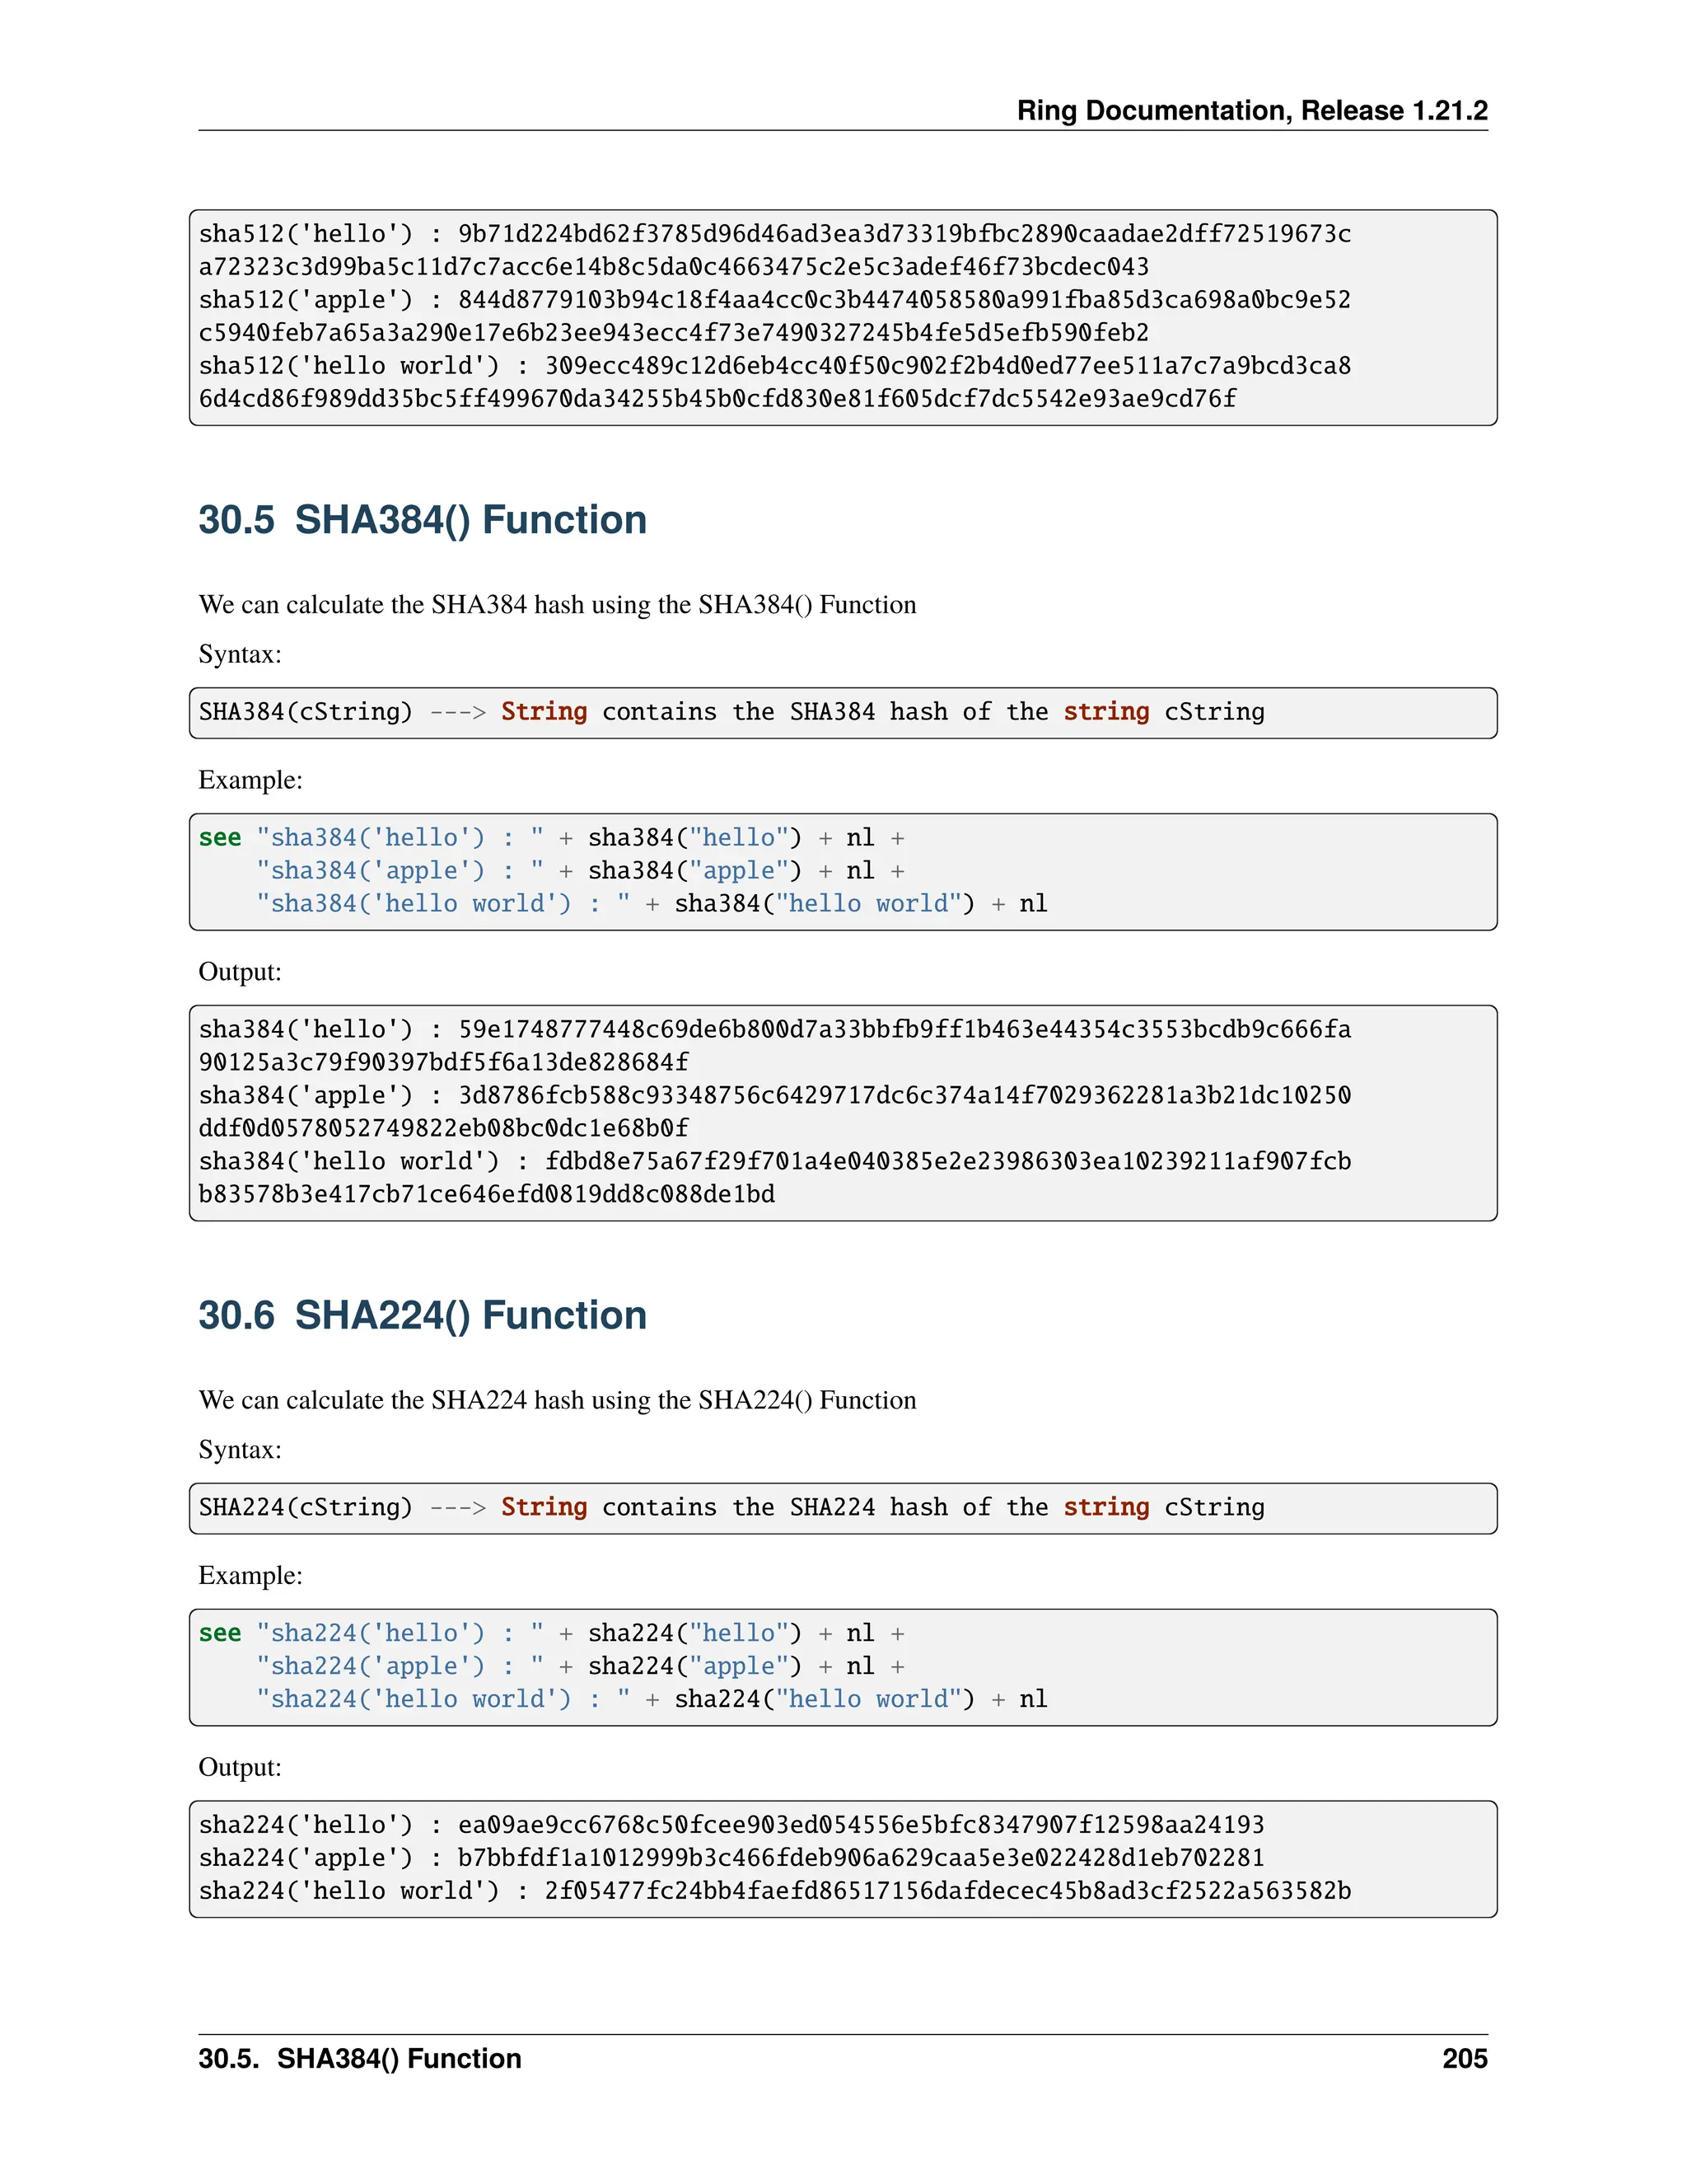This screenshot has height=2184, width=1687.
Task: Click the sha512('hello') output line
Action: (773, 234)
